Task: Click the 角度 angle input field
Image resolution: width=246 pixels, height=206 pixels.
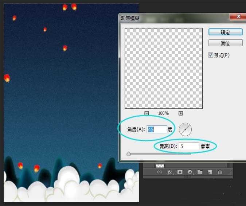Action: (x=156, y=129)
